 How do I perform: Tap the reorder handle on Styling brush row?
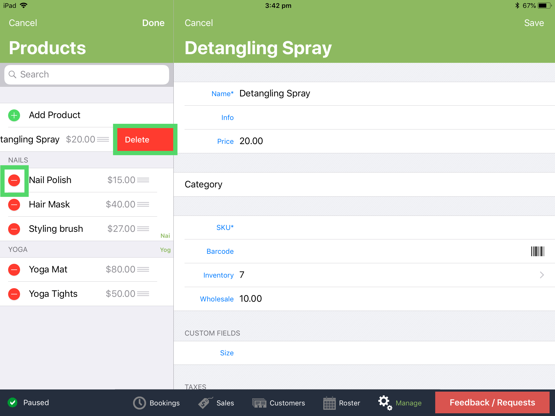[x=143, y=229]
